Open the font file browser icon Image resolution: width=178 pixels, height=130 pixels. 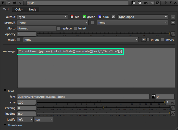(153, 96)
